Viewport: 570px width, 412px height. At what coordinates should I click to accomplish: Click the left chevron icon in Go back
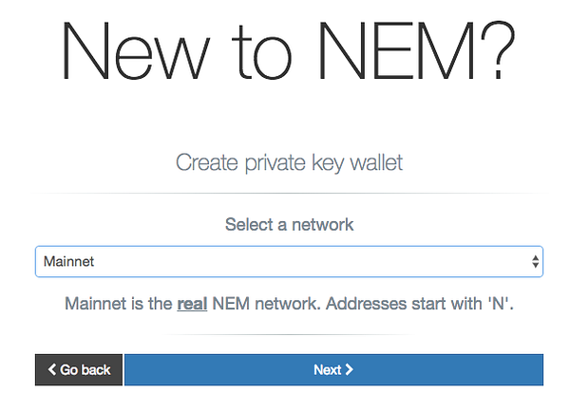[52, 369]
